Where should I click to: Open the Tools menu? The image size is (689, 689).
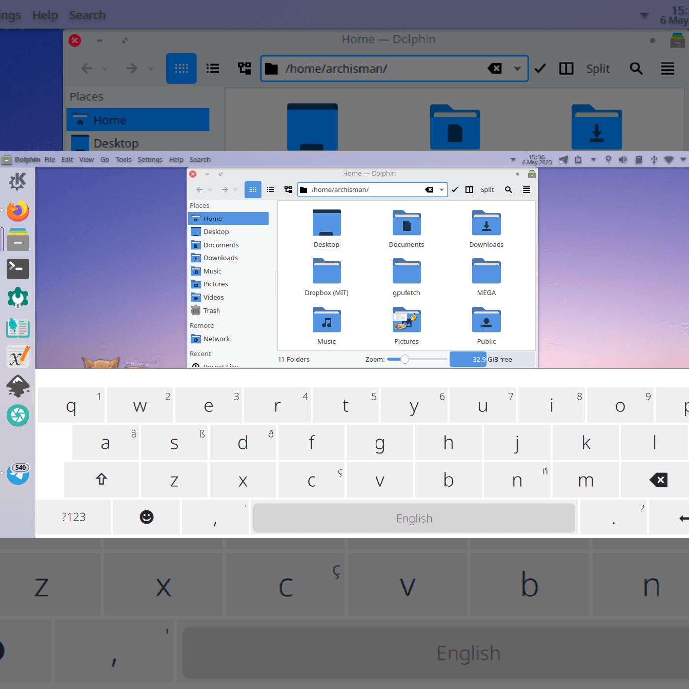click(x=124, y=159)
